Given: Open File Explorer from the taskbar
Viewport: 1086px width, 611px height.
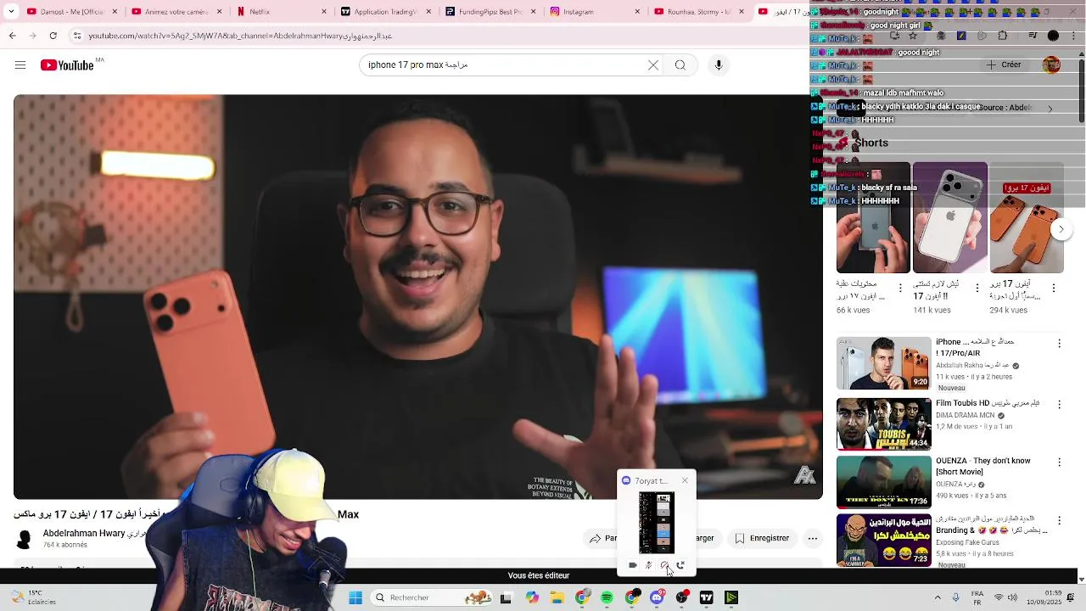Looking at the screenshot, I should point(557,597).
